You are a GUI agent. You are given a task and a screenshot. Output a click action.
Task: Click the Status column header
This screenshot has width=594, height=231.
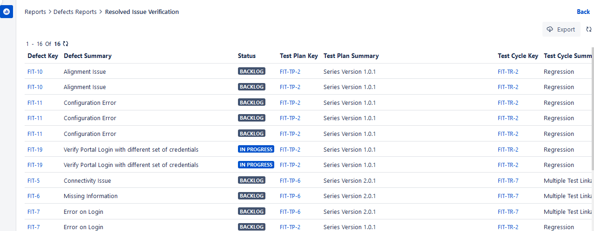click(247, 56)
